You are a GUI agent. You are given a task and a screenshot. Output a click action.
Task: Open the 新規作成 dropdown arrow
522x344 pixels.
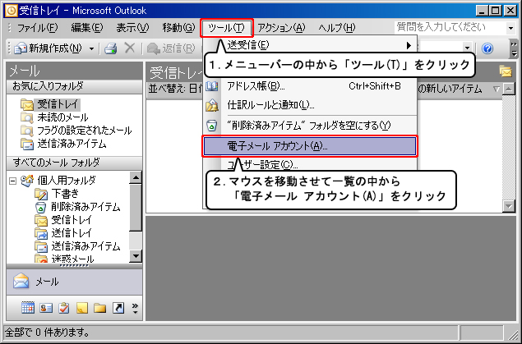91,49
